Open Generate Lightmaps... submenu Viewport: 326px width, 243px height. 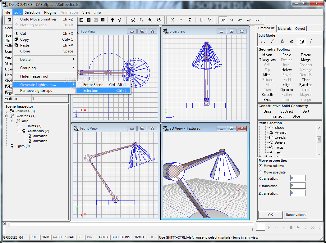click(x=45, y=85)
